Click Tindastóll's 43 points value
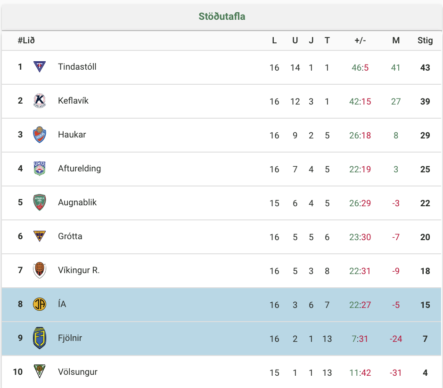The height and width of the screenshot is (388, 443). point(425,68)
